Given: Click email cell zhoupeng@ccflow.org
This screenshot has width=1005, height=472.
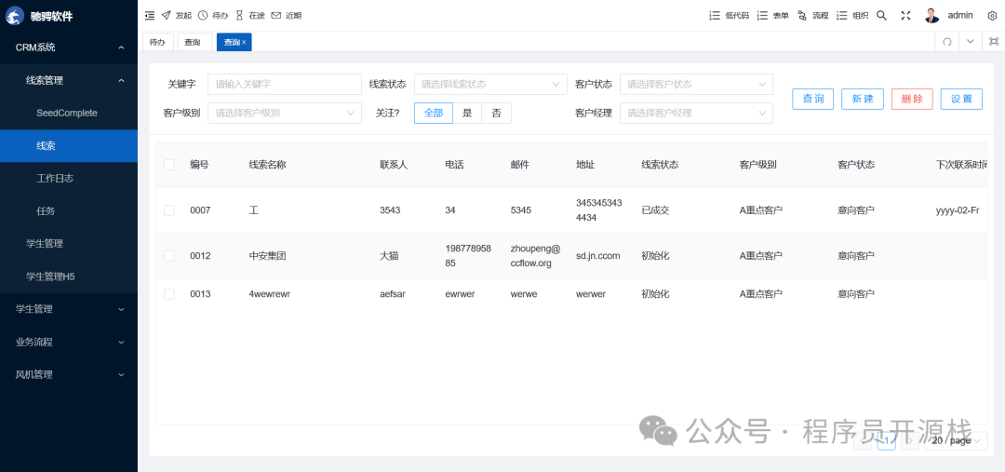Looking at the screenshot, I should (x=536, y=256).
